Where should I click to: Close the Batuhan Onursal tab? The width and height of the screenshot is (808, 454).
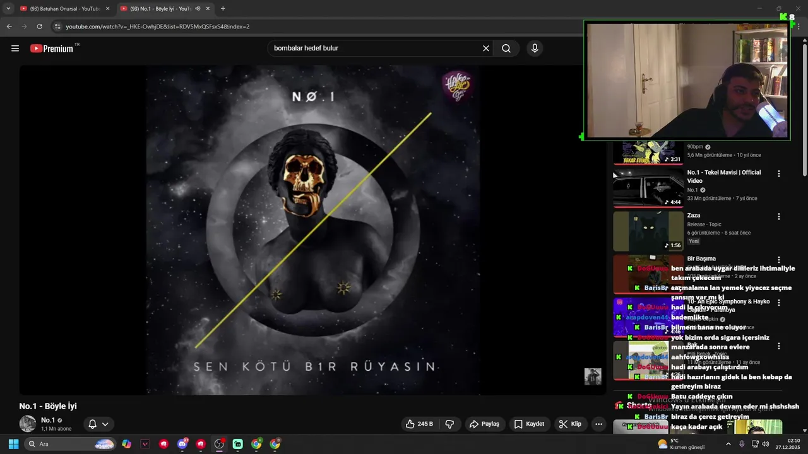107,8
